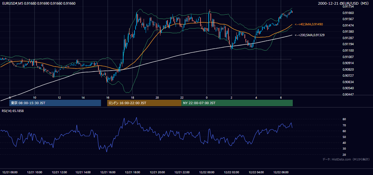The image size is (373, 175).
Task: Select the 12/21 12:00 bottom time label
Action: click(60, 172)
